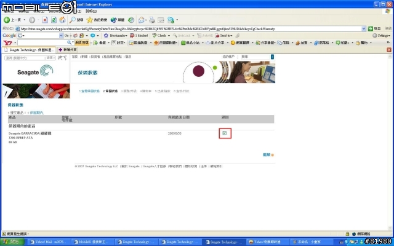The image size is (394, 246).
Task: Click step 1 查看保固狀態 link
Action: (89, 91)
